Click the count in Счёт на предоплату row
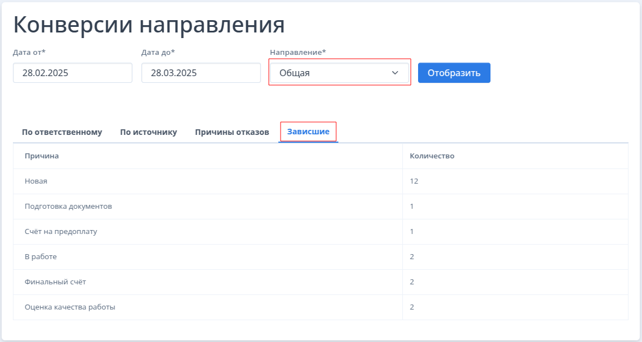642x342 pixels. [412, 231]
